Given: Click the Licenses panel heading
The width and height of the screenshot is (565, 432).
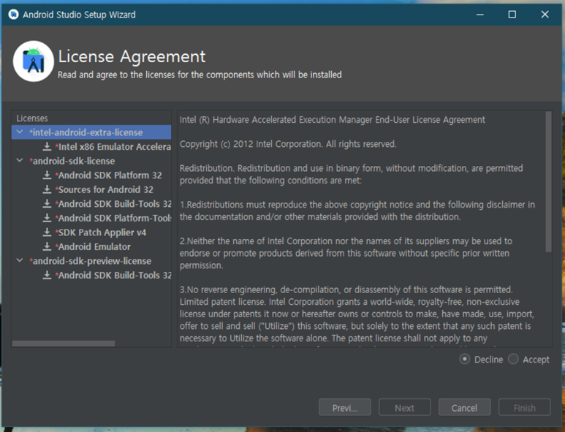Looking at the screenshot, I should (32, 118).
